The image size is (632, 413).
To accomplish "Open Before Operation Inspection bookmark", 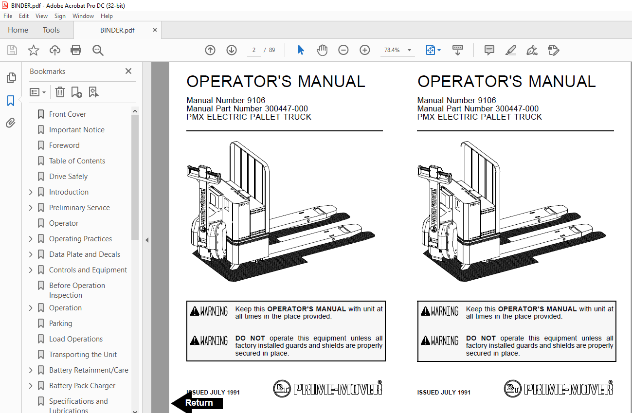I will click(77, 290).
